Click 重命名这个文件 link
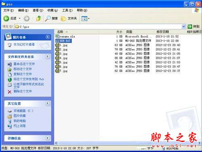The image size is (202, 152). tap(24, 64)
